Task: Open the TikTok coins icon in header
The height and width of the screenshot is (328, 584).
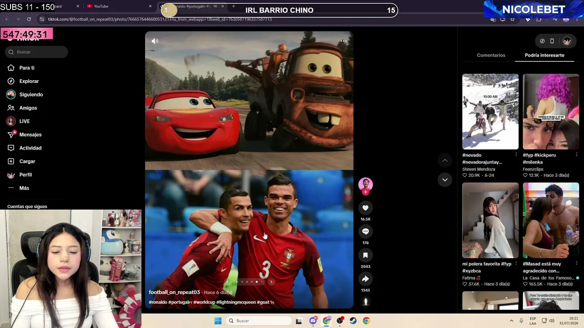Action: 542,41
